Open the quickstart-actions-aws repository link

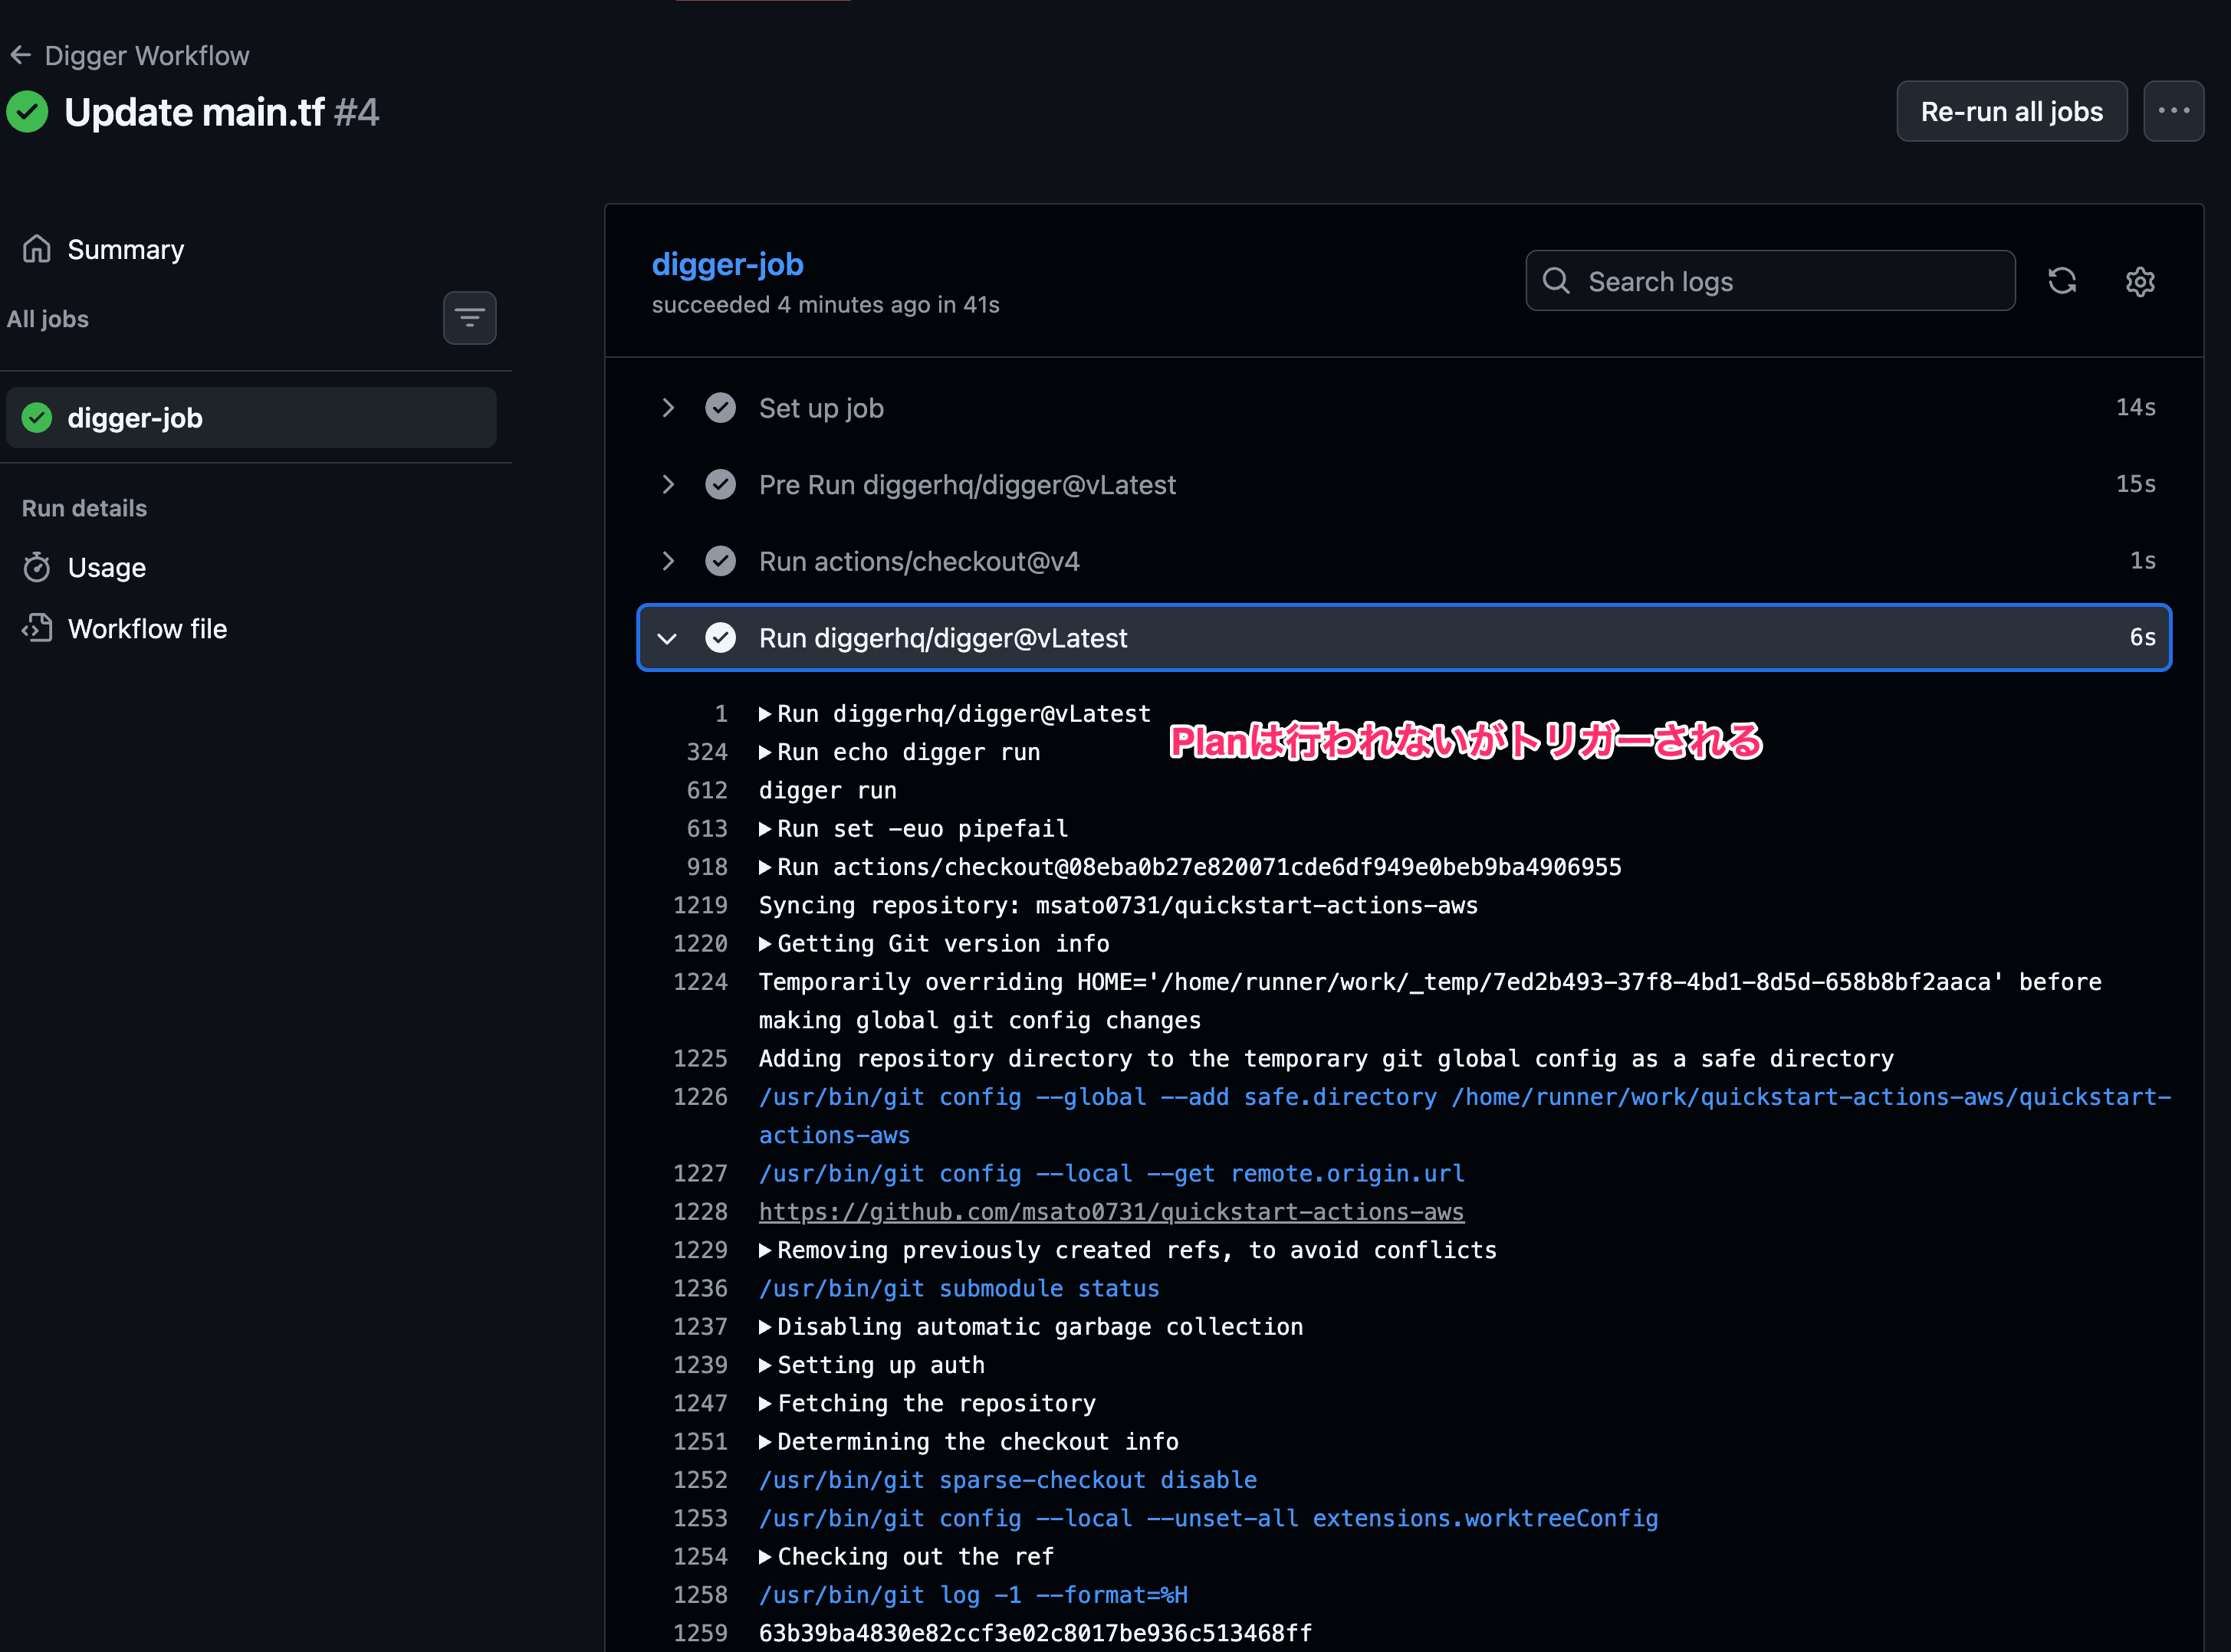click(x=1110, y=1211)
